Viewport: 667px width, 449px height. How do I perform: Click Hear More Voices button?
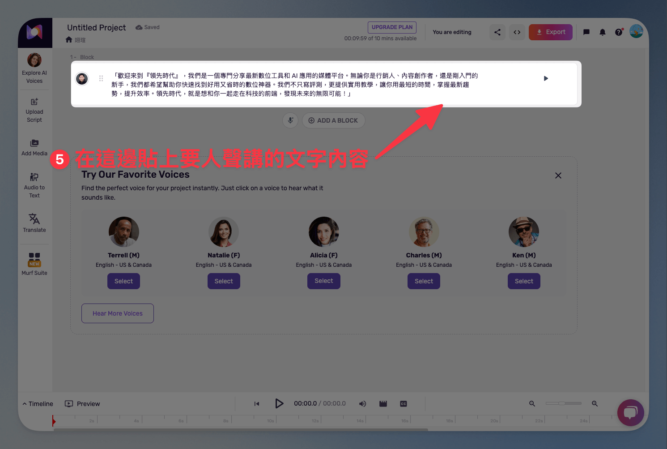[118, 313]
